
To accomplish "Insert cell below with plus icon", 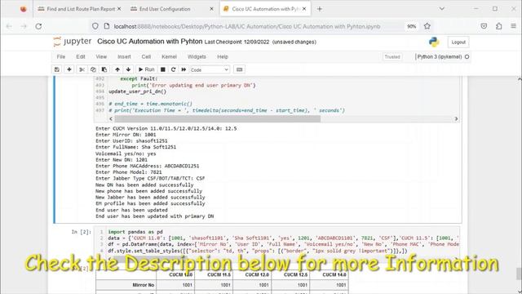I will tap(69, 69).
